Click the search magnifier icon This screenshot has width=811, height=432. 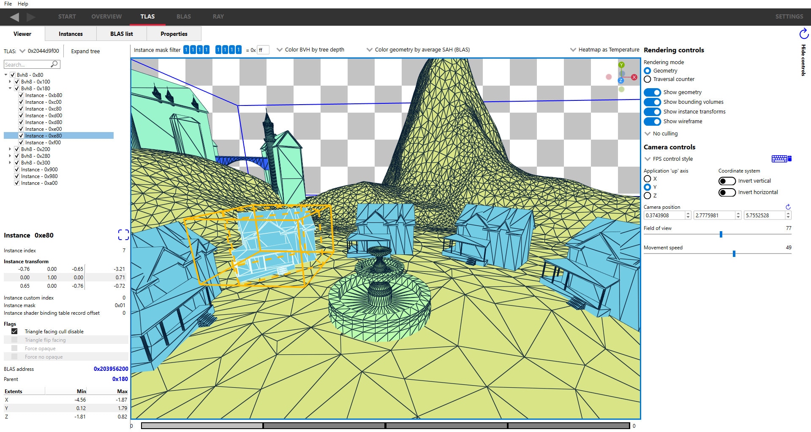pos(54,64)
